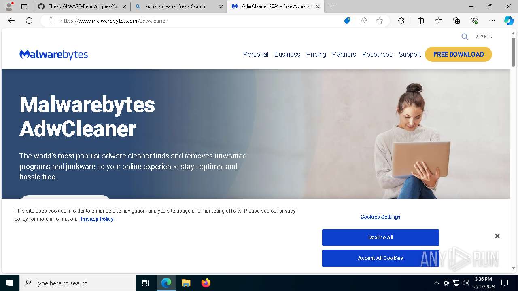Viewport: 518px width, 291px height.
Task: Click the browser profile avatar icon
Action: (x=9, y=6)
